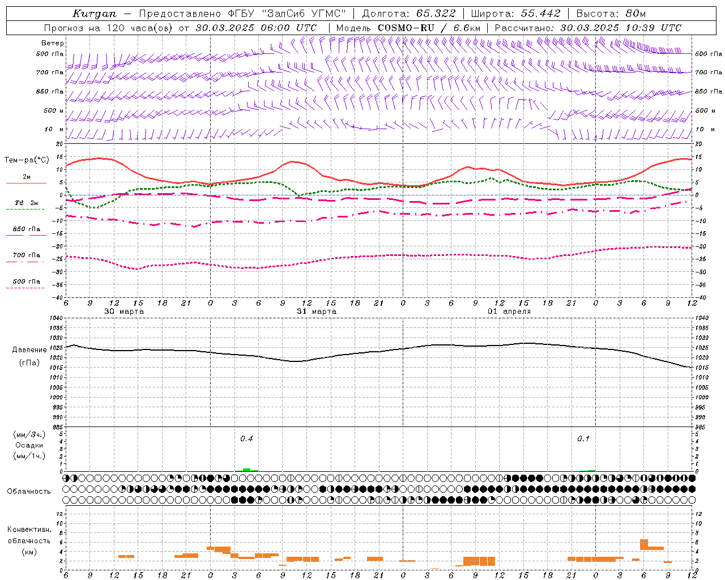Viewport: 725px width, 580px height.
Task: Click the tallest orange convective bar near hour 6 on 02 April
Action: 643,544
